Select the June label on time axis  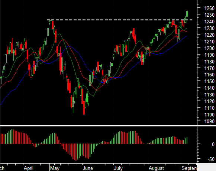pos(88,168)
